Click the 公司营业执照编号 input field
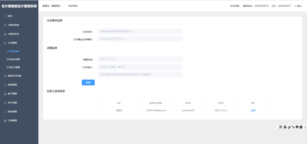 tap(140, 39)
